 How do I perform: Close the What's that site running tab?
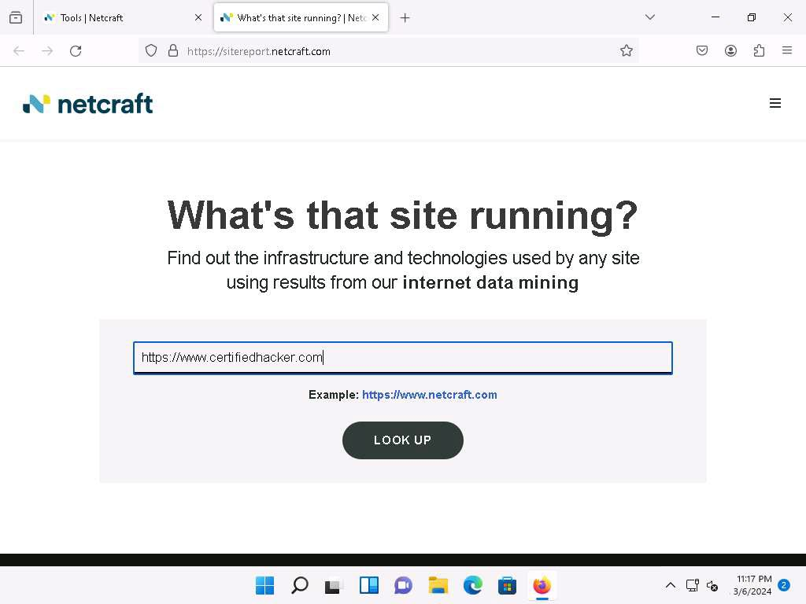[x=375, y=17]
